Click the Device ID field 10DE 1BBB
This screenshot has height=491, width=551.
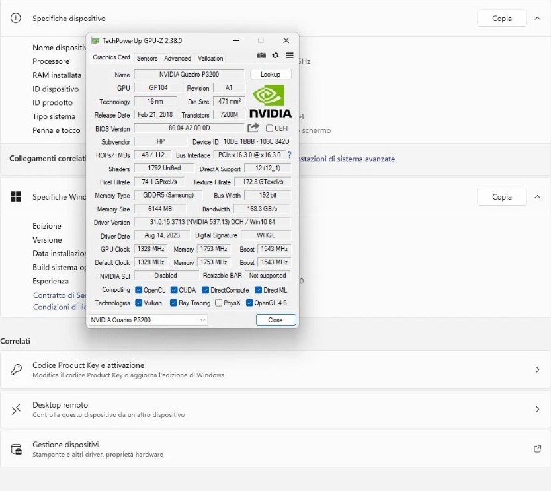click(x=256, y=141)
